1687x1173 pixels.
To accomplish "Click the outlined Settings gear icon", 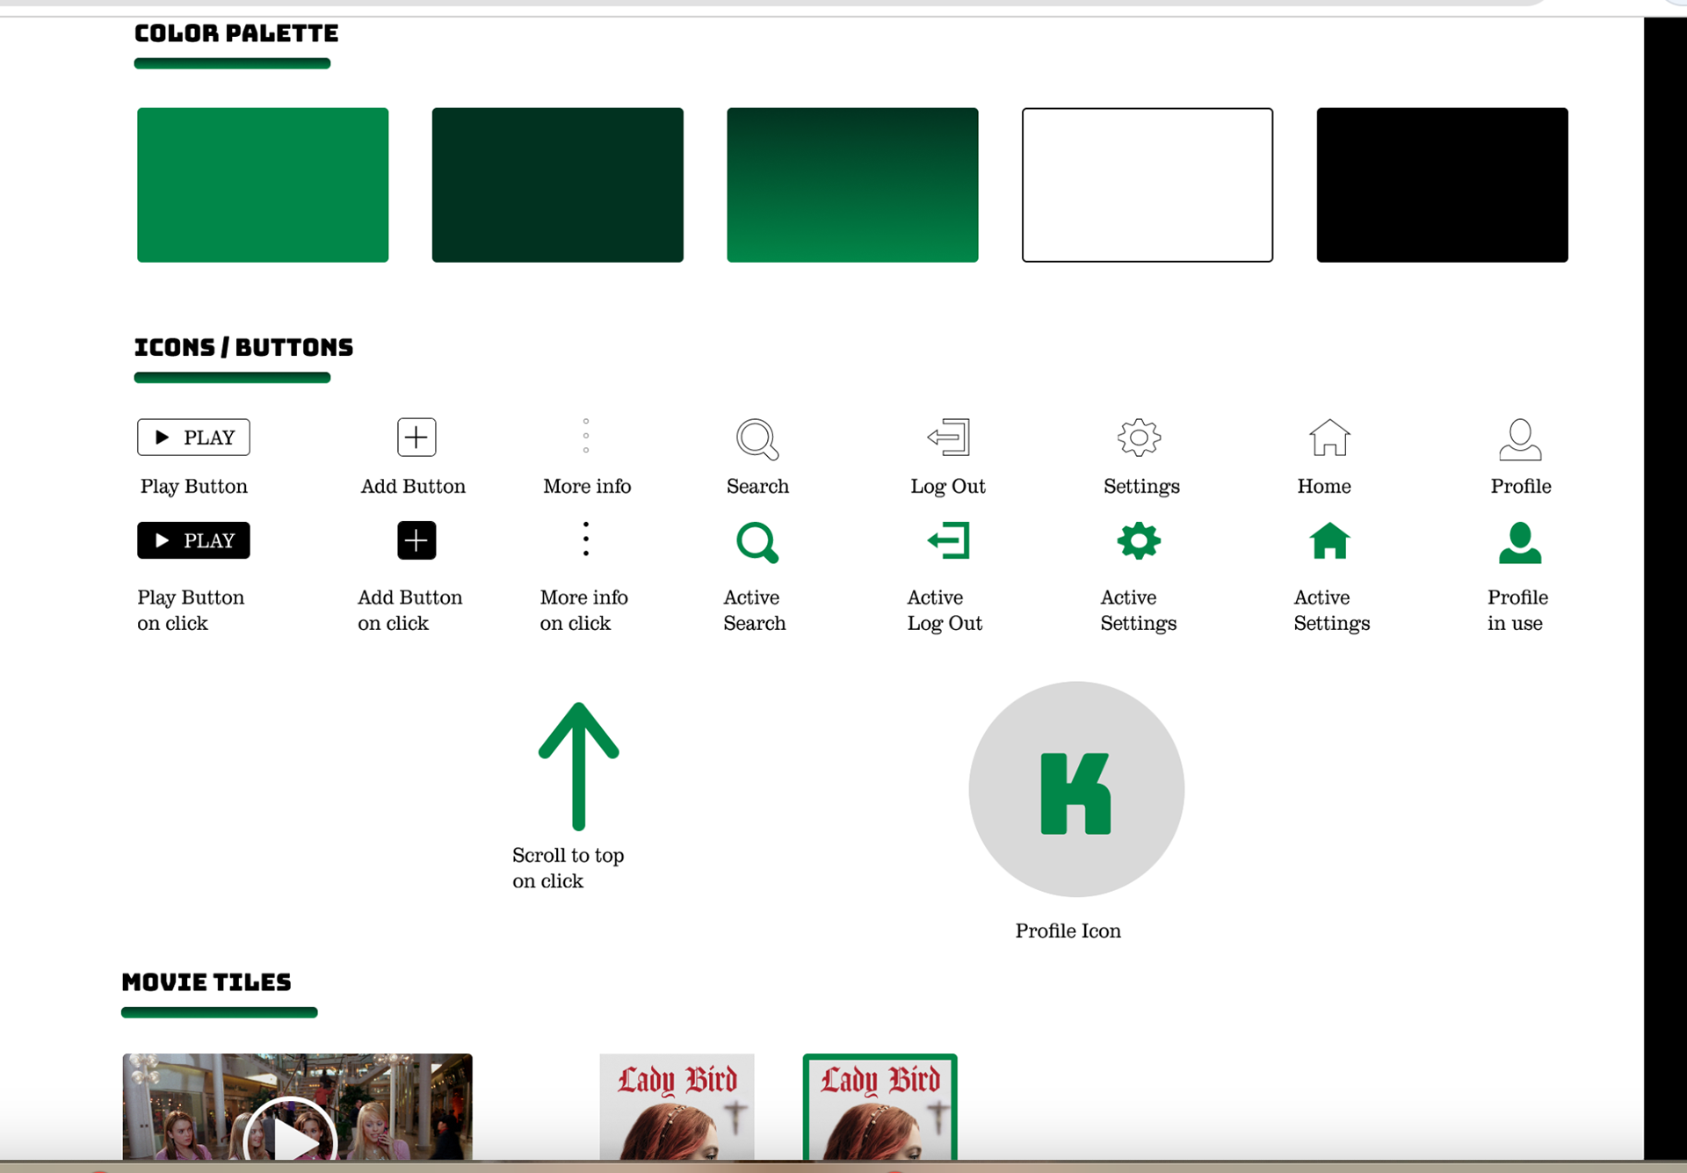I will pyautogui.click(x=1139, y=437).
